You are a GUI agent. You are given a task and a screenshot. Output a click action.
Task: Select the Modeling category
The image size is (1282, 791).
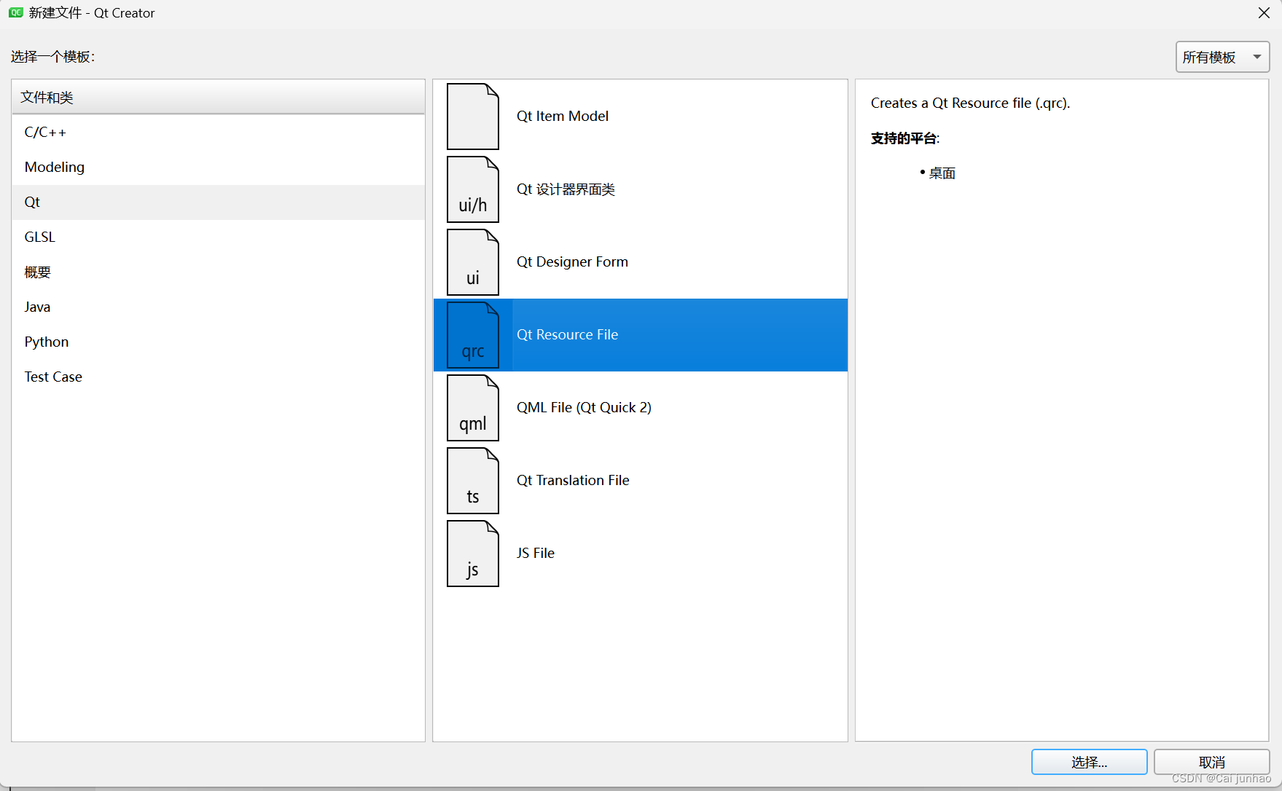[218, 168]
